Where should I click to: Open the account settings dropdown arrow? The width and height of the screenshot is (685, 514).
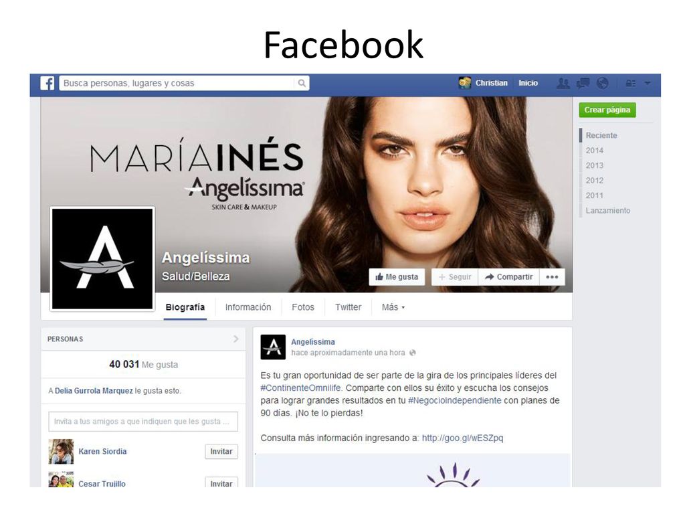pyautogui.click(x=648, y=83)
